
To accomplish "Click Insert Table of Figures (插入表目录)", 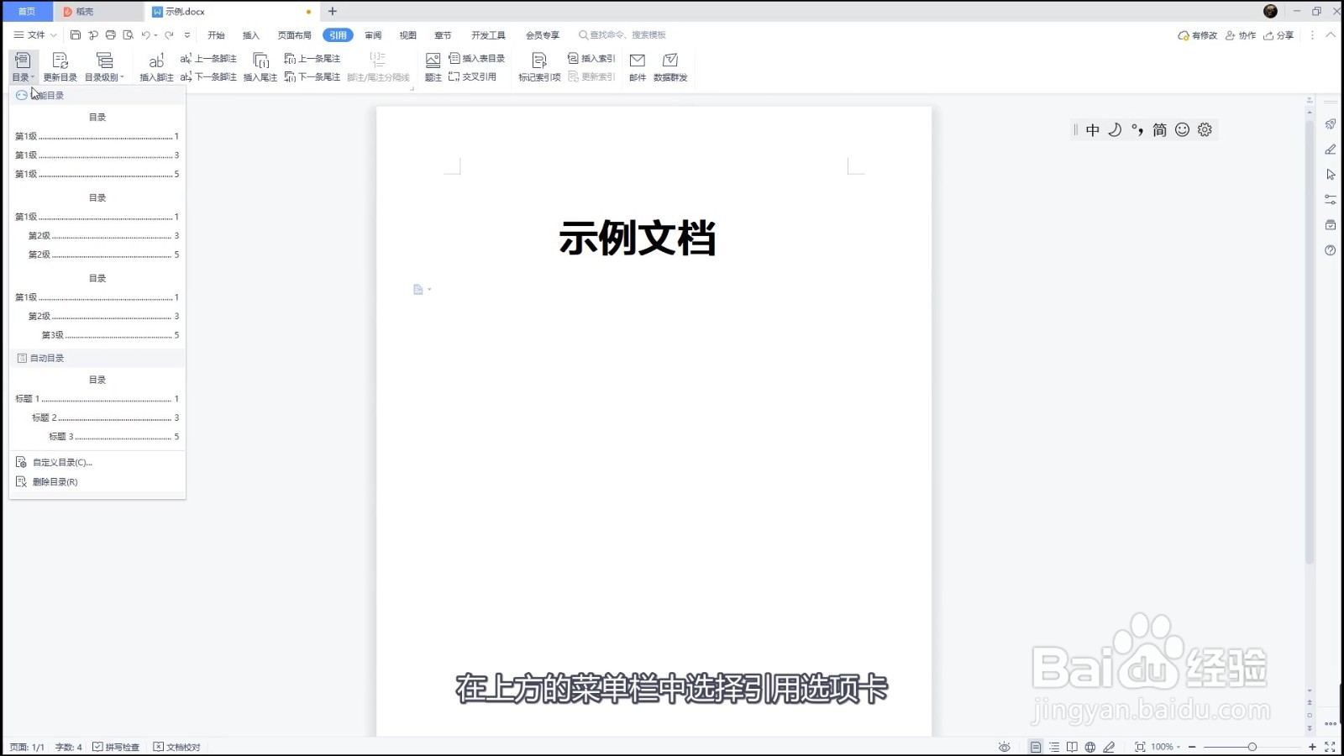I will pyautogui.click(x=477, y=59).
